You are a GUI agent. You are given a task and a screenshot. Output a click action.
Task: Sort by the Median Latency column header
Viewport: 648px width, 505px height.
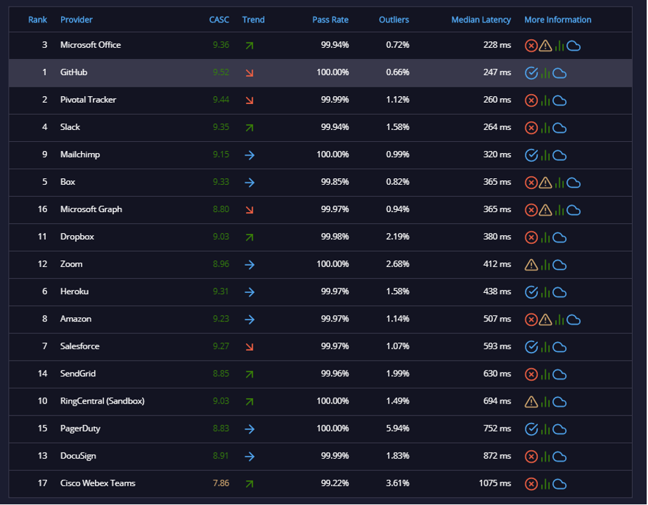click(x=481, y=20)
